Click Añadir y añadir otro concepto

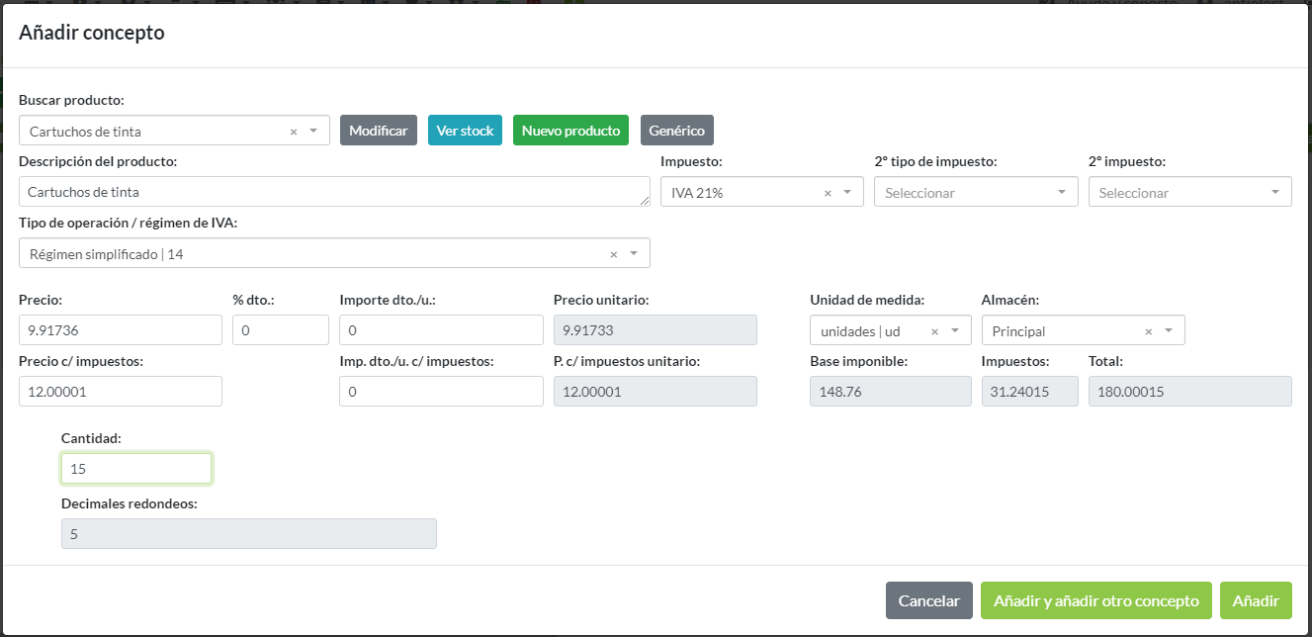[1095, 600]
